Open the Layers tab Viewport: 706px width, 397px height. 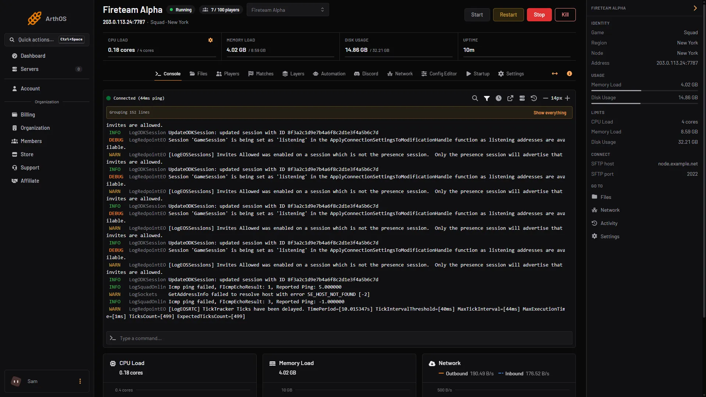[x=293, y=74]
